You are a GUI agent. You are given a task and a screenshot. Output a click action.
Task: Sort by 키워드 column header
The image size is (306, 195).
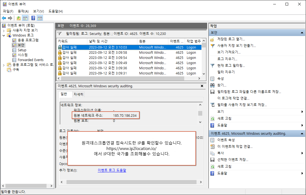(72, 41)
